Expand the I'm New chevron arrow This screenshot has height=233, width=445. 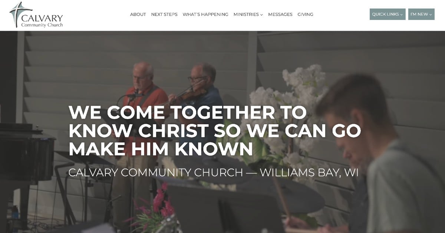coord(431,15)
